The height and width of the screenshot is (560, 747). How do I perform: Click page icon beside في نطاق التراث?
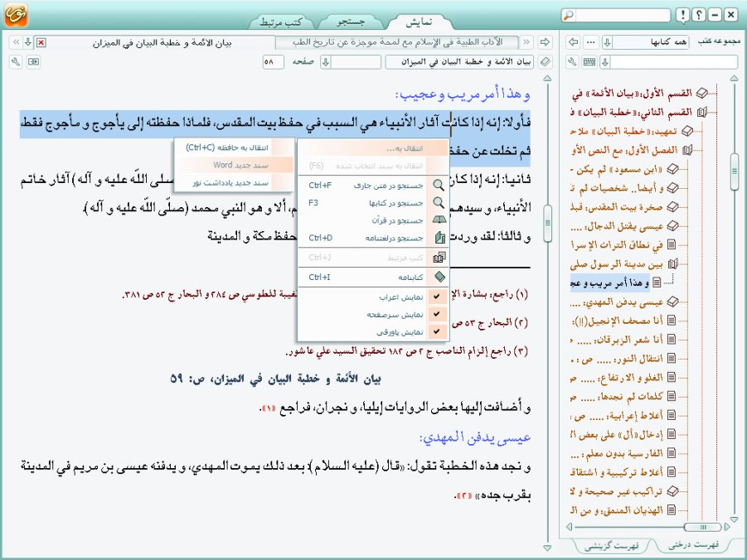(x=672, y=244)
